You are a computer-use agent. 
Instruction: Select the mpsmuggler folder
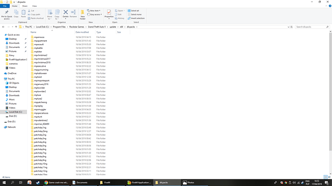click(x=40, y=110)
